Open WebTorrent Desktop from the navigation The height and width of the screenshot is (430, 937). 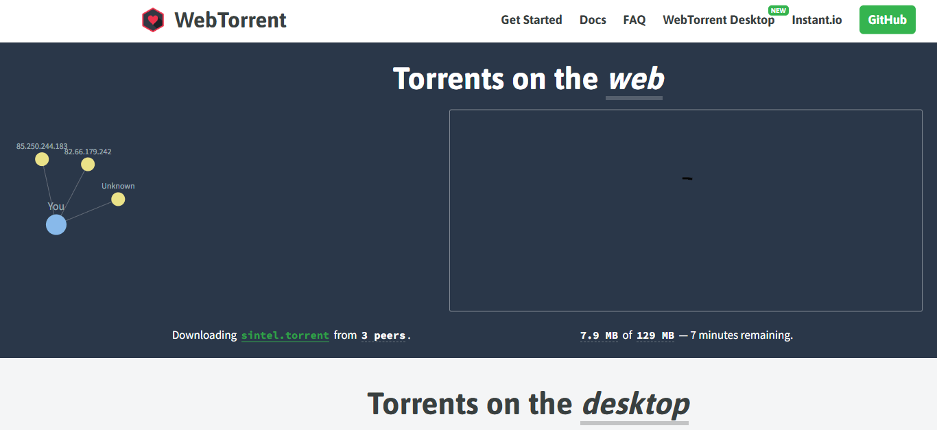click(717, 20)
